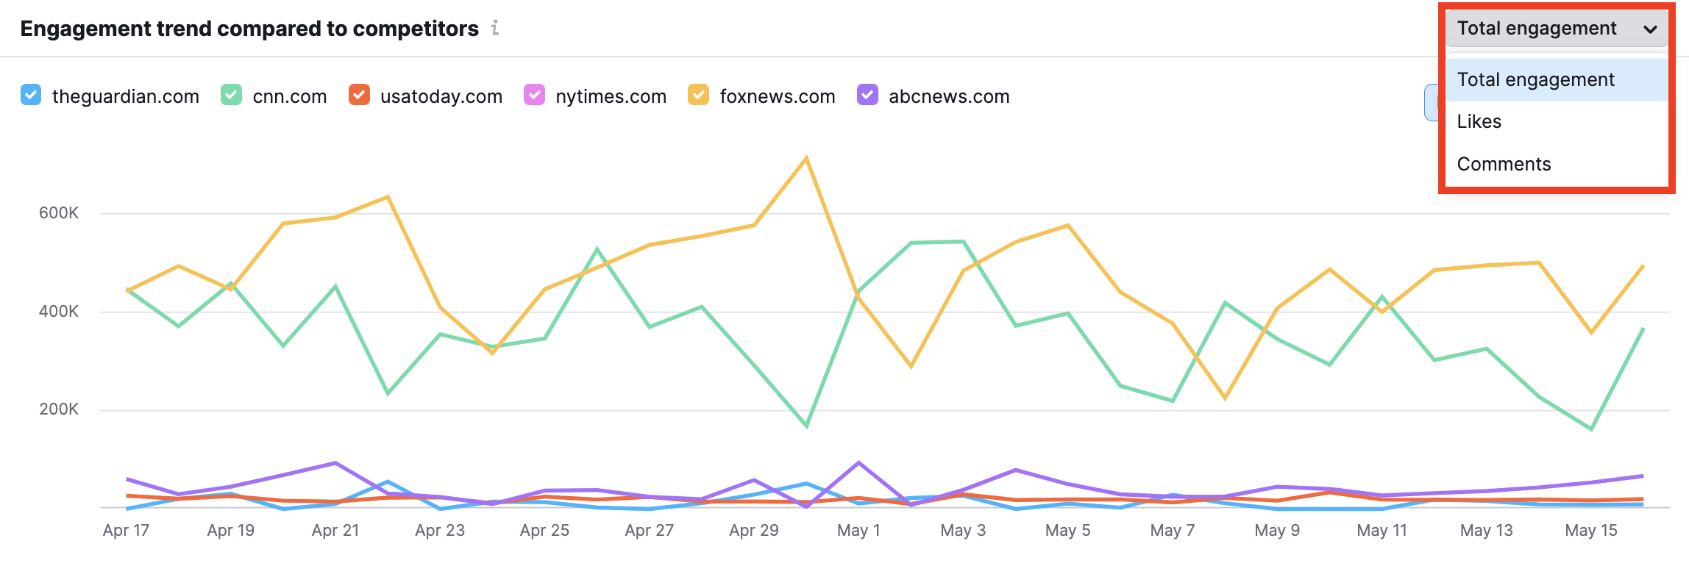Click the highest yellow peak on the chart

pos(806,158)
